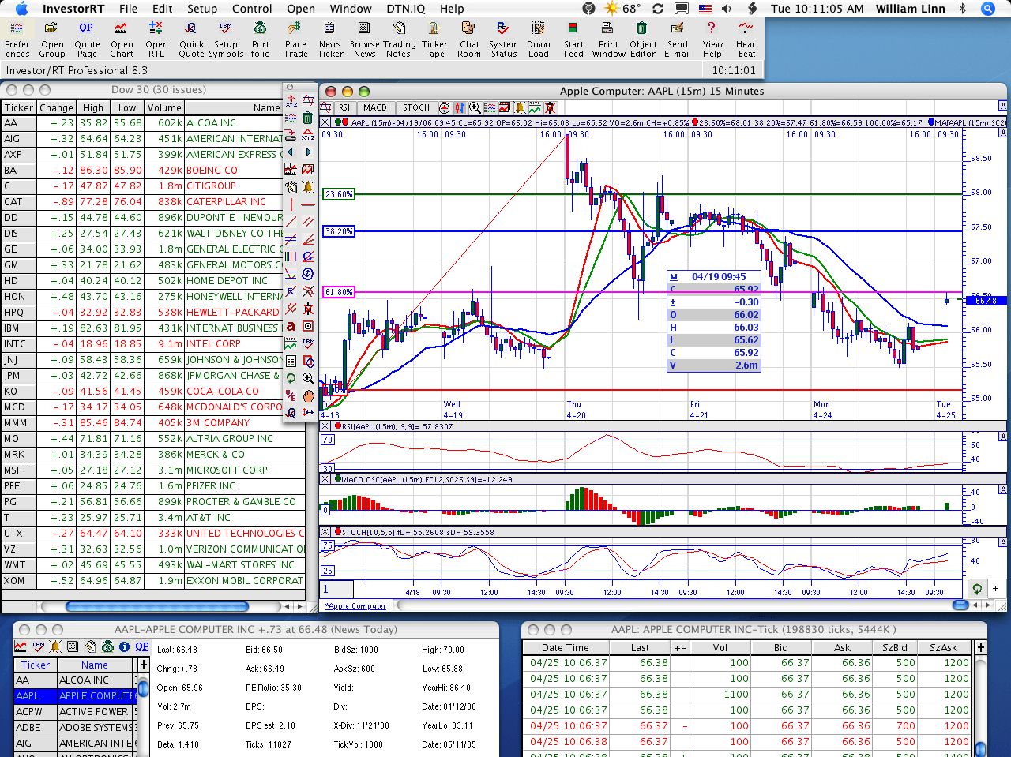
Task: Click the Apple Computer tab below chart
Action: pyautogui.click(x=356, y=606)
